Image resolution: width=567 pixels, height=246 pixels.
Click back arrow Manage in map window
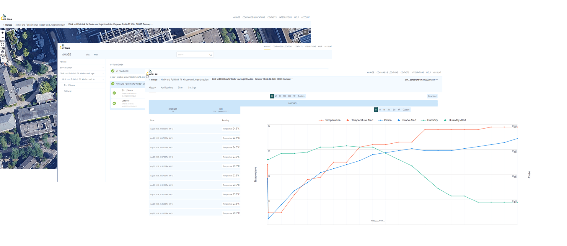8,25
